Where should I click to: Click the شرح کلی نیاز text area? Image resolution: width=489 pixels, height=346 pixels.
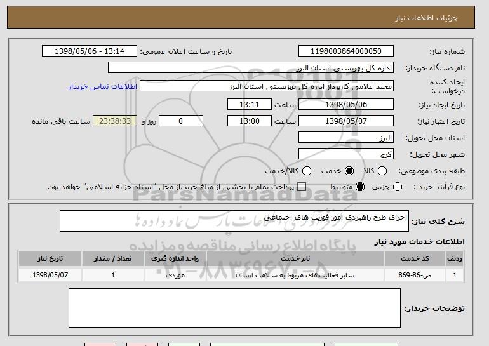[x=234, y=221]
